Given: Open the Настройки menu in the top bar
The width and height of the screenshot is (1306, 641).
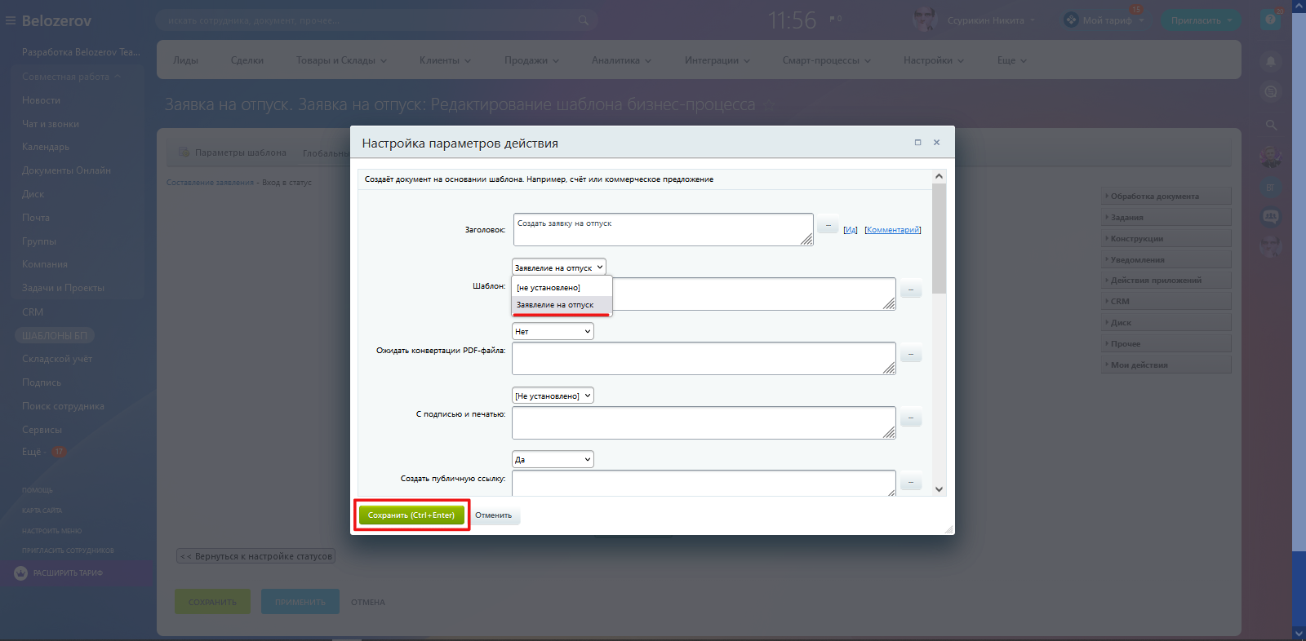Looking at the screenshot, I should coord(933,60).
